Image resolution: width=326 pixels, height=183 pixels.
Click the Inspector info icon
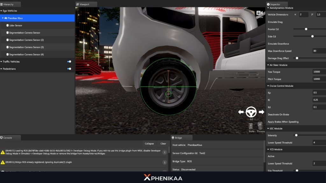(268, 4)
